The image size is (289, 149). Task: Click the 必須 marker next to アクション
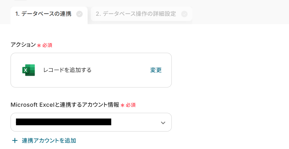tap(47, 45)
